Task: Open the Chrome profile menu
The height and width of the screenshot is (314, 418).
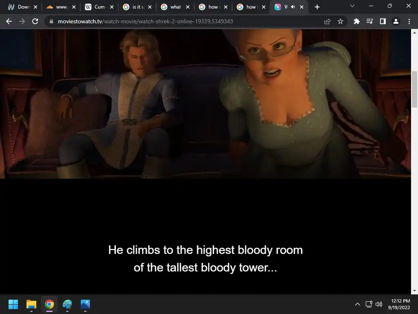Action: [396, 21]
